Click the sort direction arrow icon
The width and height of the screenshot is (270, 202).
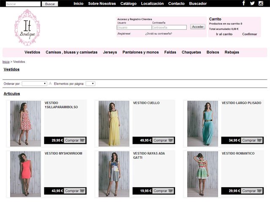[50, 84]
